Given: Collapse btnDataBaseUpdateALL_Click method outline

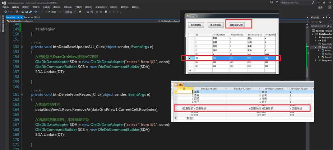Looking at the screenshot, I should tap(22, 47).
